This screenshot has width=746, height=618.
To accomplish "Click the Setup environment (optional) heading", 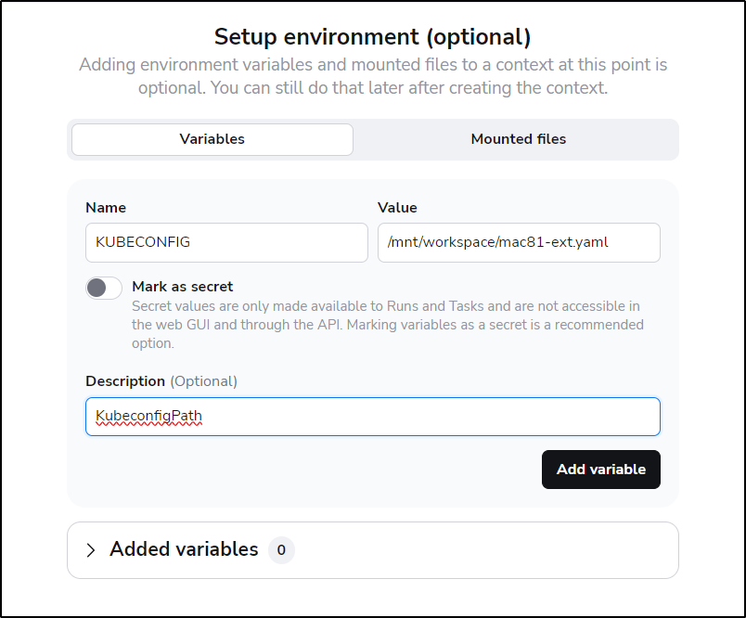I will click(x=372, y=36).
